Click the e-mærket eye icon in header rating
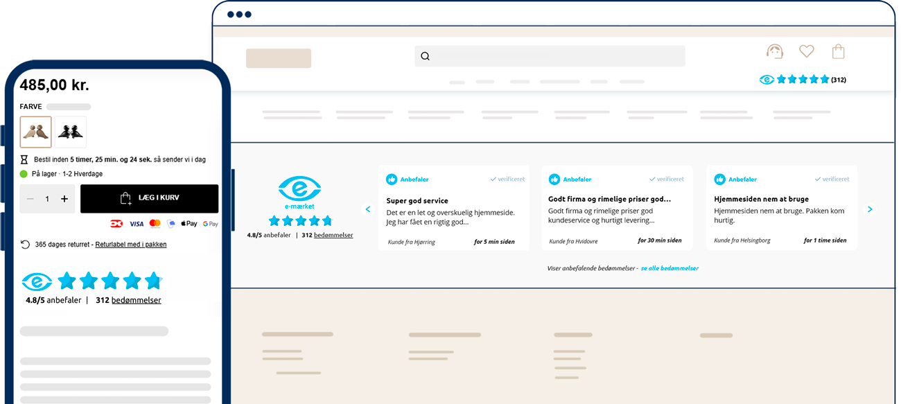This screenshot has height=404, width=901. pyautogui.click(x=767, y=80)
